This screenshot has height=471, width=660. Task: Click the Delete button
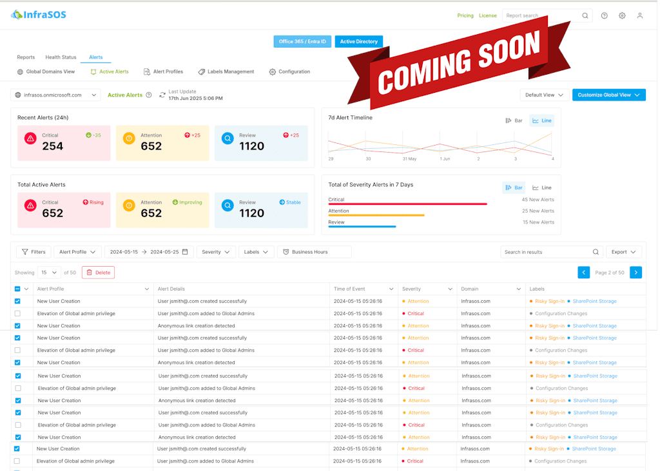click(x=98, y=273)
